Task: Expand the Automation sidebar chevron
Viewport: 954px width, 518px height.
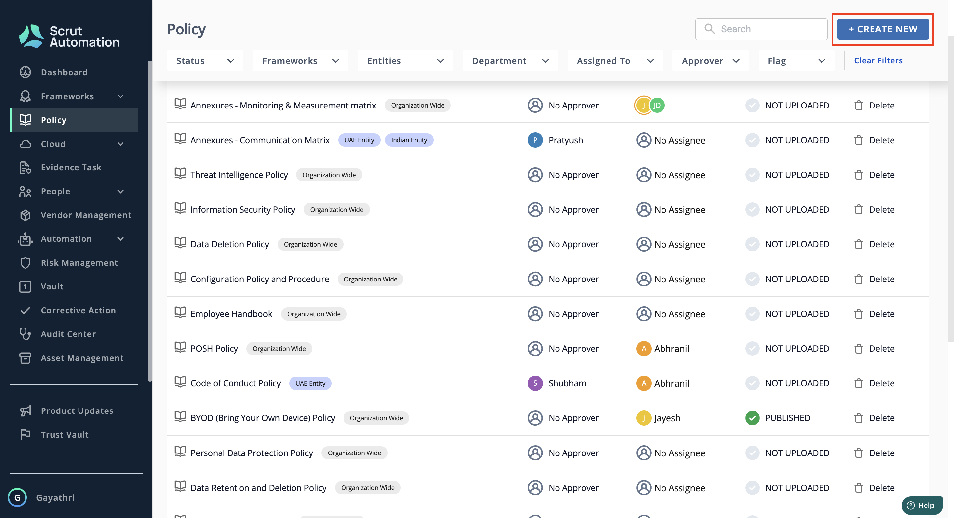Action: [120, 239]
